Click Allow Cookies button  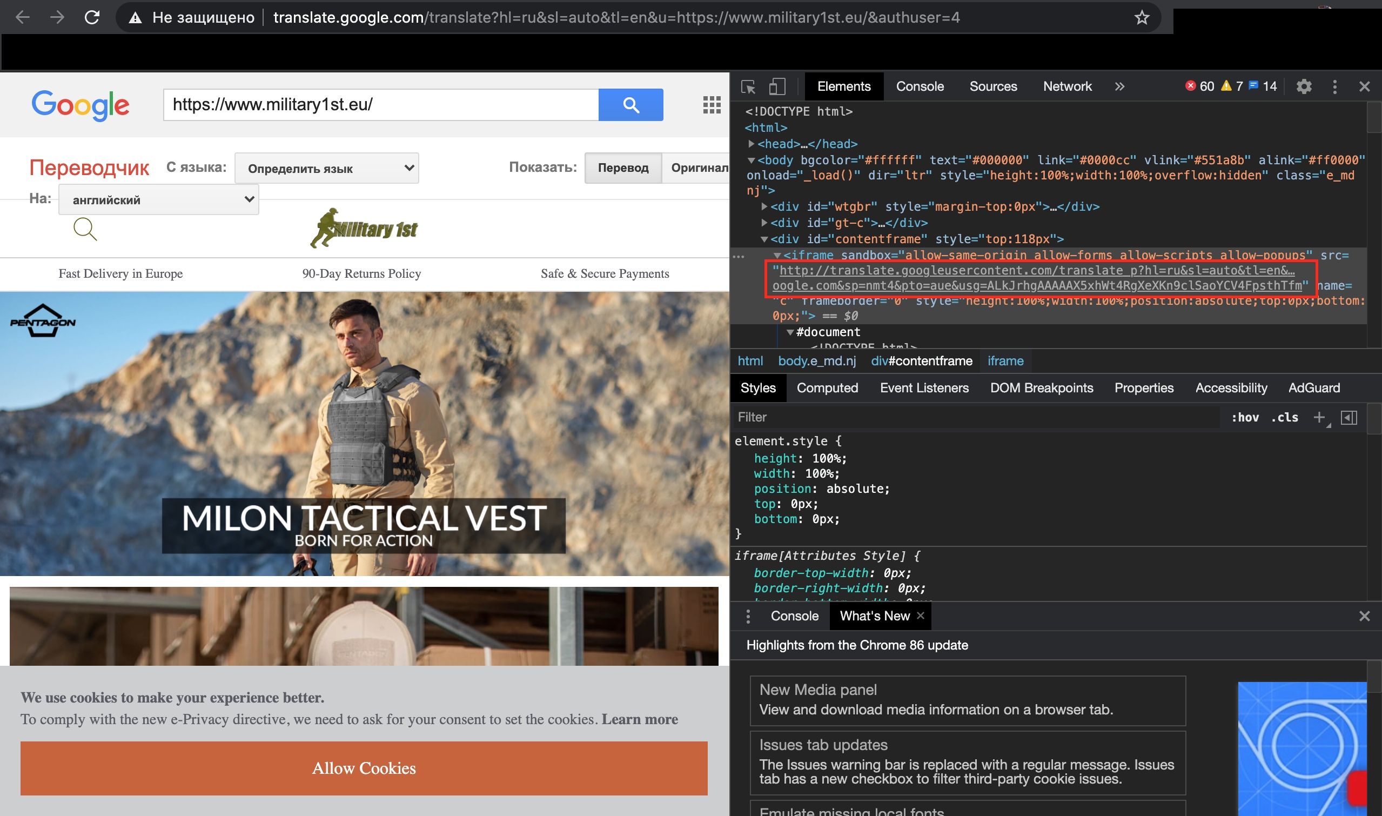point(364,768)
